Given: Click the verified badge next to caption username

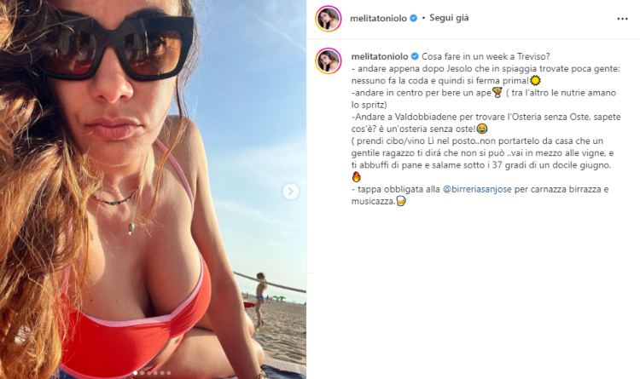Looking at the screenshot, I should click(x=415, y=56).
